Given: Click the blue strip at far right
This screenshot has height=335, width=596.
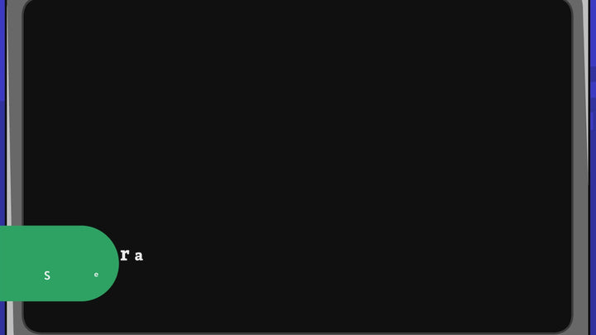Looking at the screenshot, I should point(593,167).
